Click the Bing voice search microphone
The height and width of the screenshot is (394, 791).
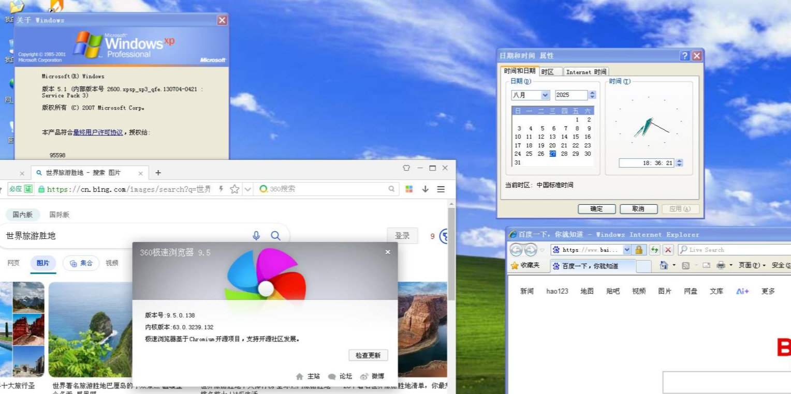coord(256,236)
